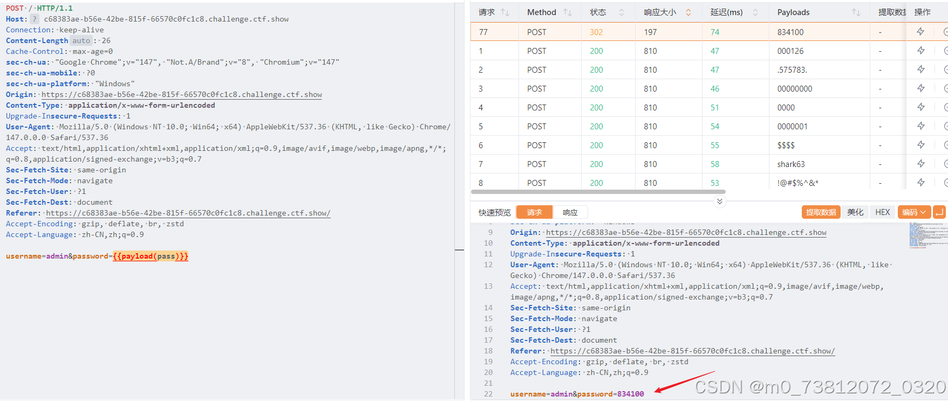The image size is (948, 403).
Task: Click the 提取数据 button
Action: 821,212
